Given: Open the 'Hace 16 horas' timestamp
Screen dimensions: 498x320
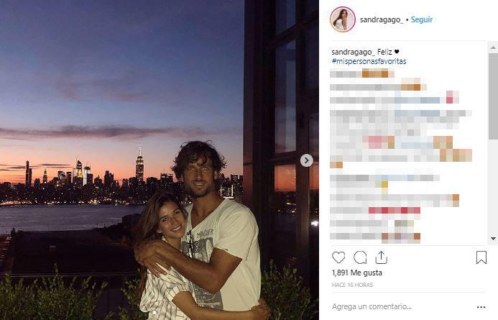Looking at the screenshot, I should pyautogui.click(x=352, y=285).
